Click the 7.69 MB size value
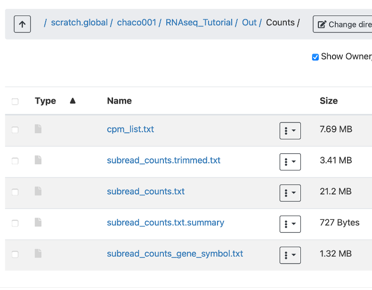The image size is (372, 290). (336, 129)
